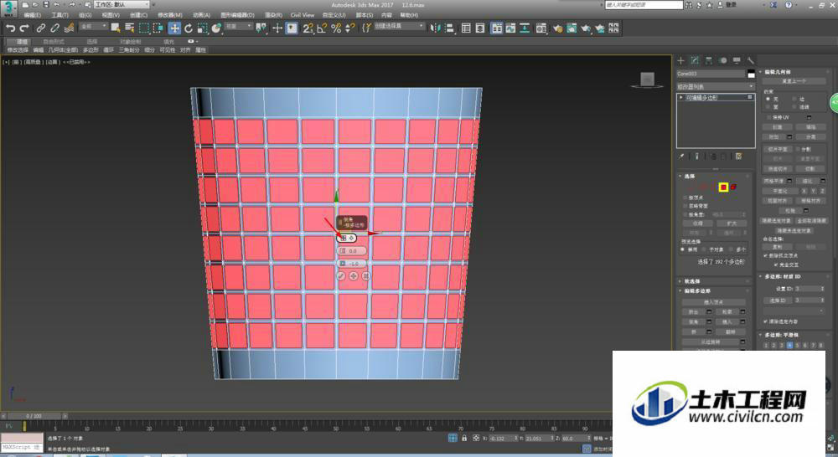
Task: Enable the 按角度 checkbox
Action: [x=685, y=214]
